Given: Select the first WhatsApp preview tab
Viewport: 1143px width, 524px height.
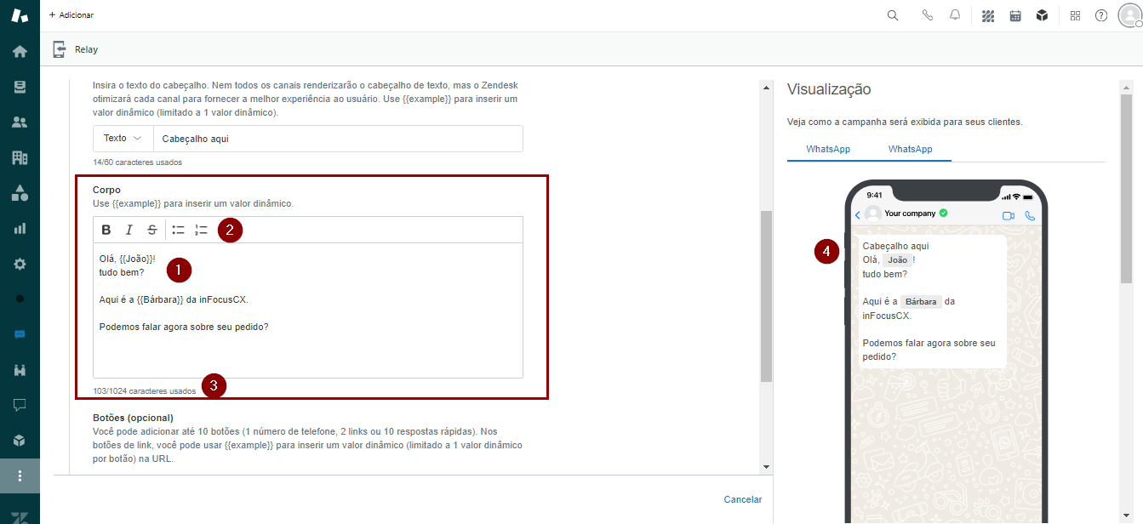Looking at the screenshot, I should click(828, 149).
